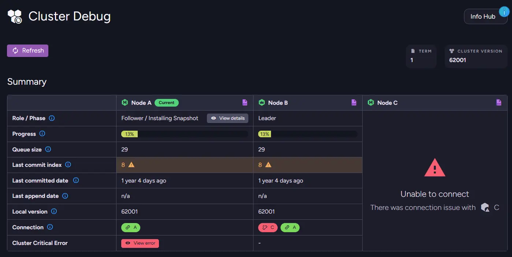Click the Role / Phase info icon

pos(52,118)
